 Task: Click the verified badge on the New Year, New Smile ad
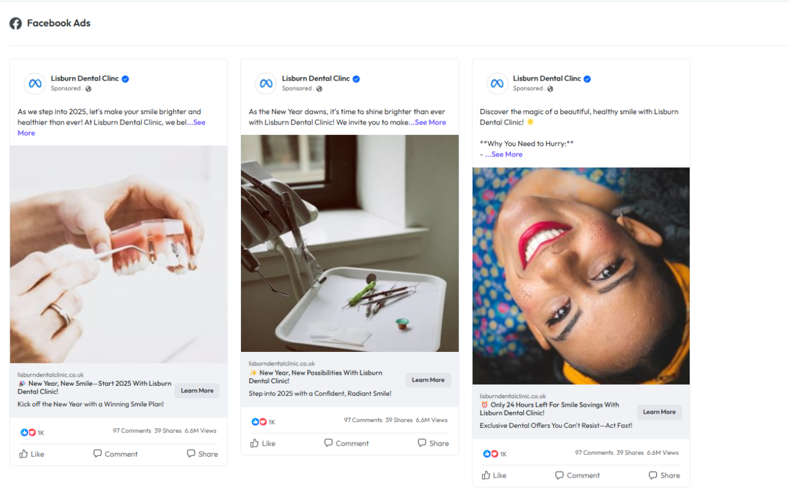click(x=125, y=79)
